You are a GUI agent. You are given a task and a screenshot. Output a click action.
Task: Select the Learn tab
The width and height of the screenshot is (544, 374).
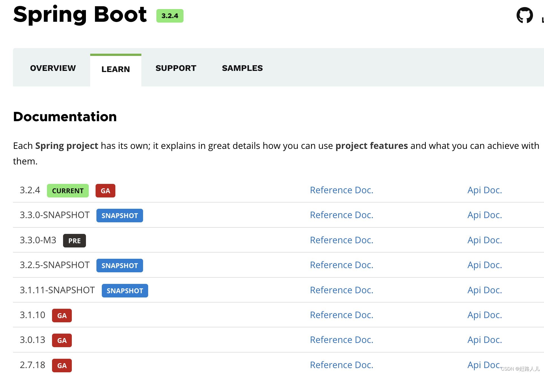116,69
